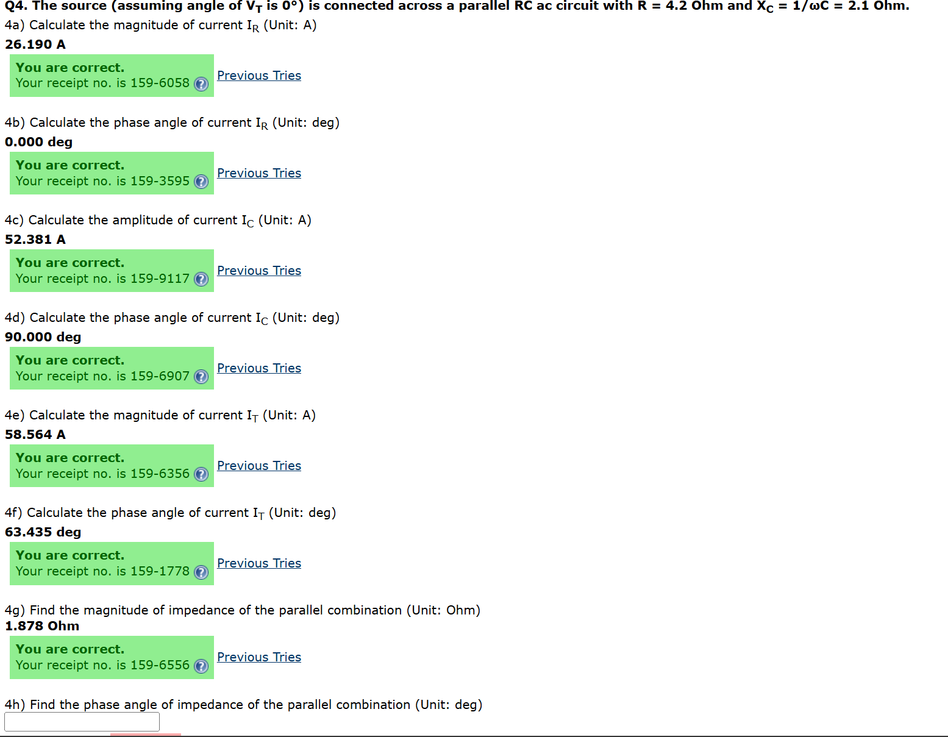The height and width of the screenshot is (737, 948).
Task: Click the Q4 problem statement heading
Action: point(457,6)
